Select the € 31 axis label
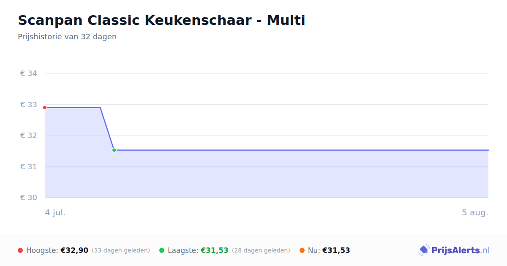Screen dimensions: 507x266 click(29, 167)
